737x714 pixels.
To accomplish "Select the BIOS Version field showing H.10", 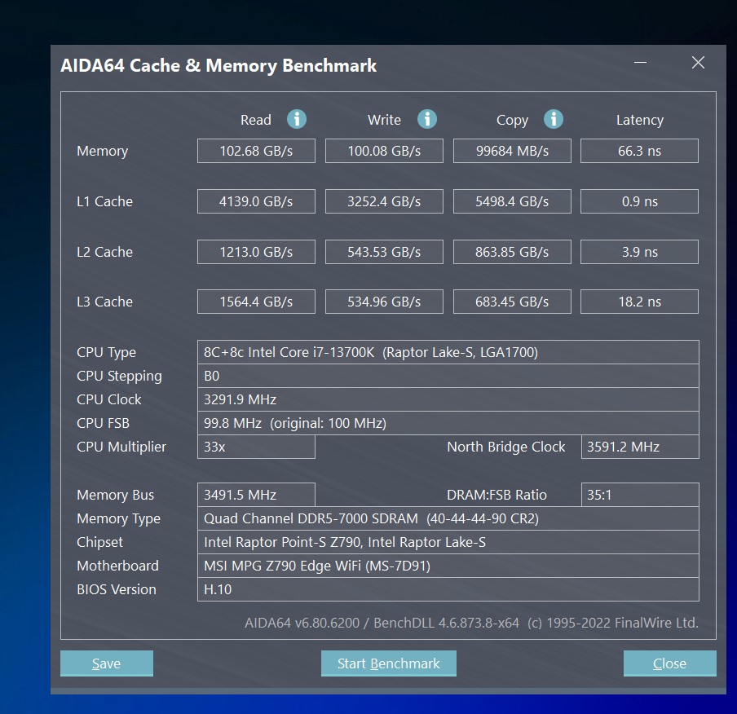I will (x=448, y=589).
